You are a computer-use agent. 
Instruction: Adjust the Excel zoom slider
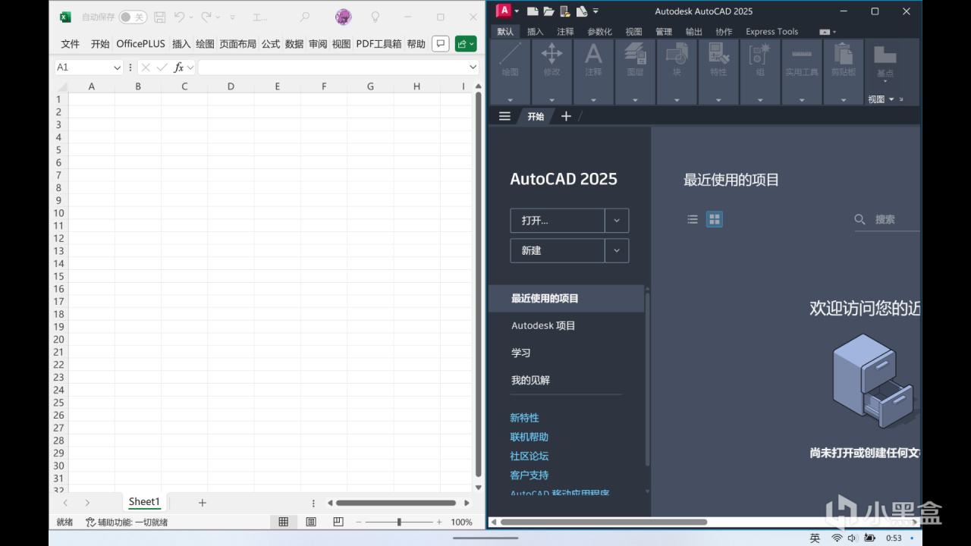399,522
